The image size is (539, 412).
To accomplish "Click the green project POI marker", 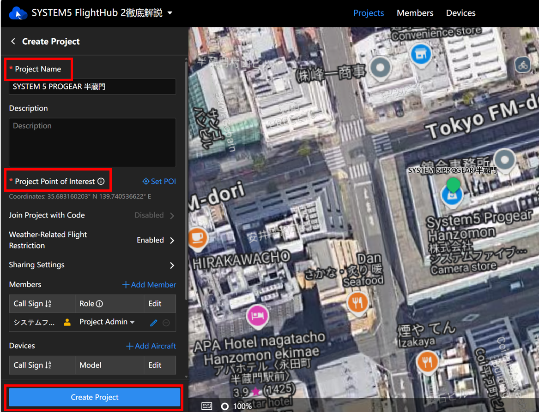I will [453, 184].
